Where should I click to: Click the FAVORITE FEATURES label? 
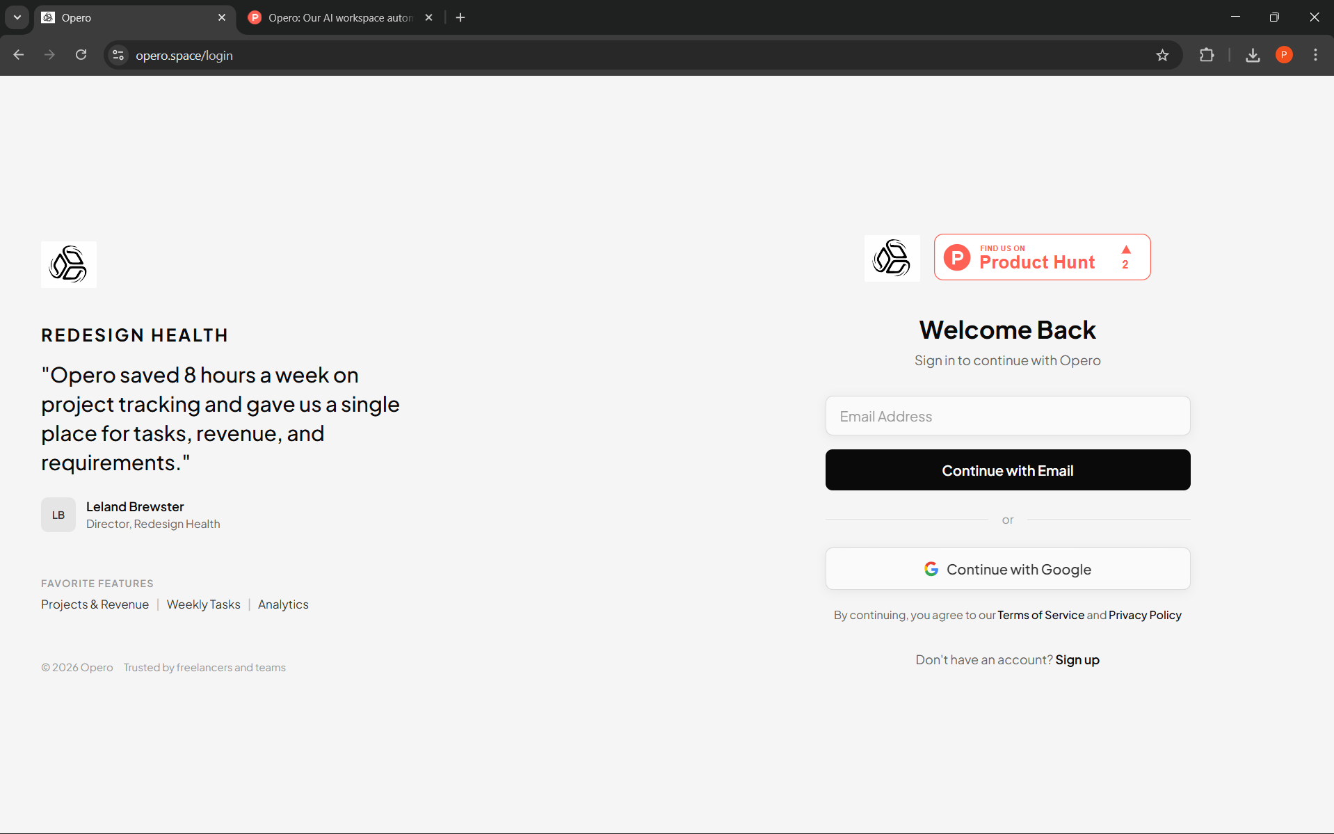97,584
